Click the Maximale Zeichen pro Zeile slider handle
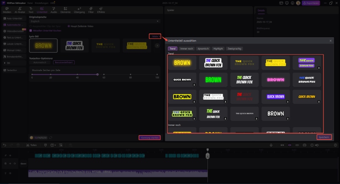The height and width of the screenshot is (184, 340). pyautogui.click(x=97, y=75)
